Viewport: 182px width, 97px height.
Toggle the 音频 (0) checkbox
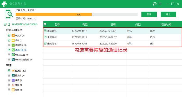point(9,85)
